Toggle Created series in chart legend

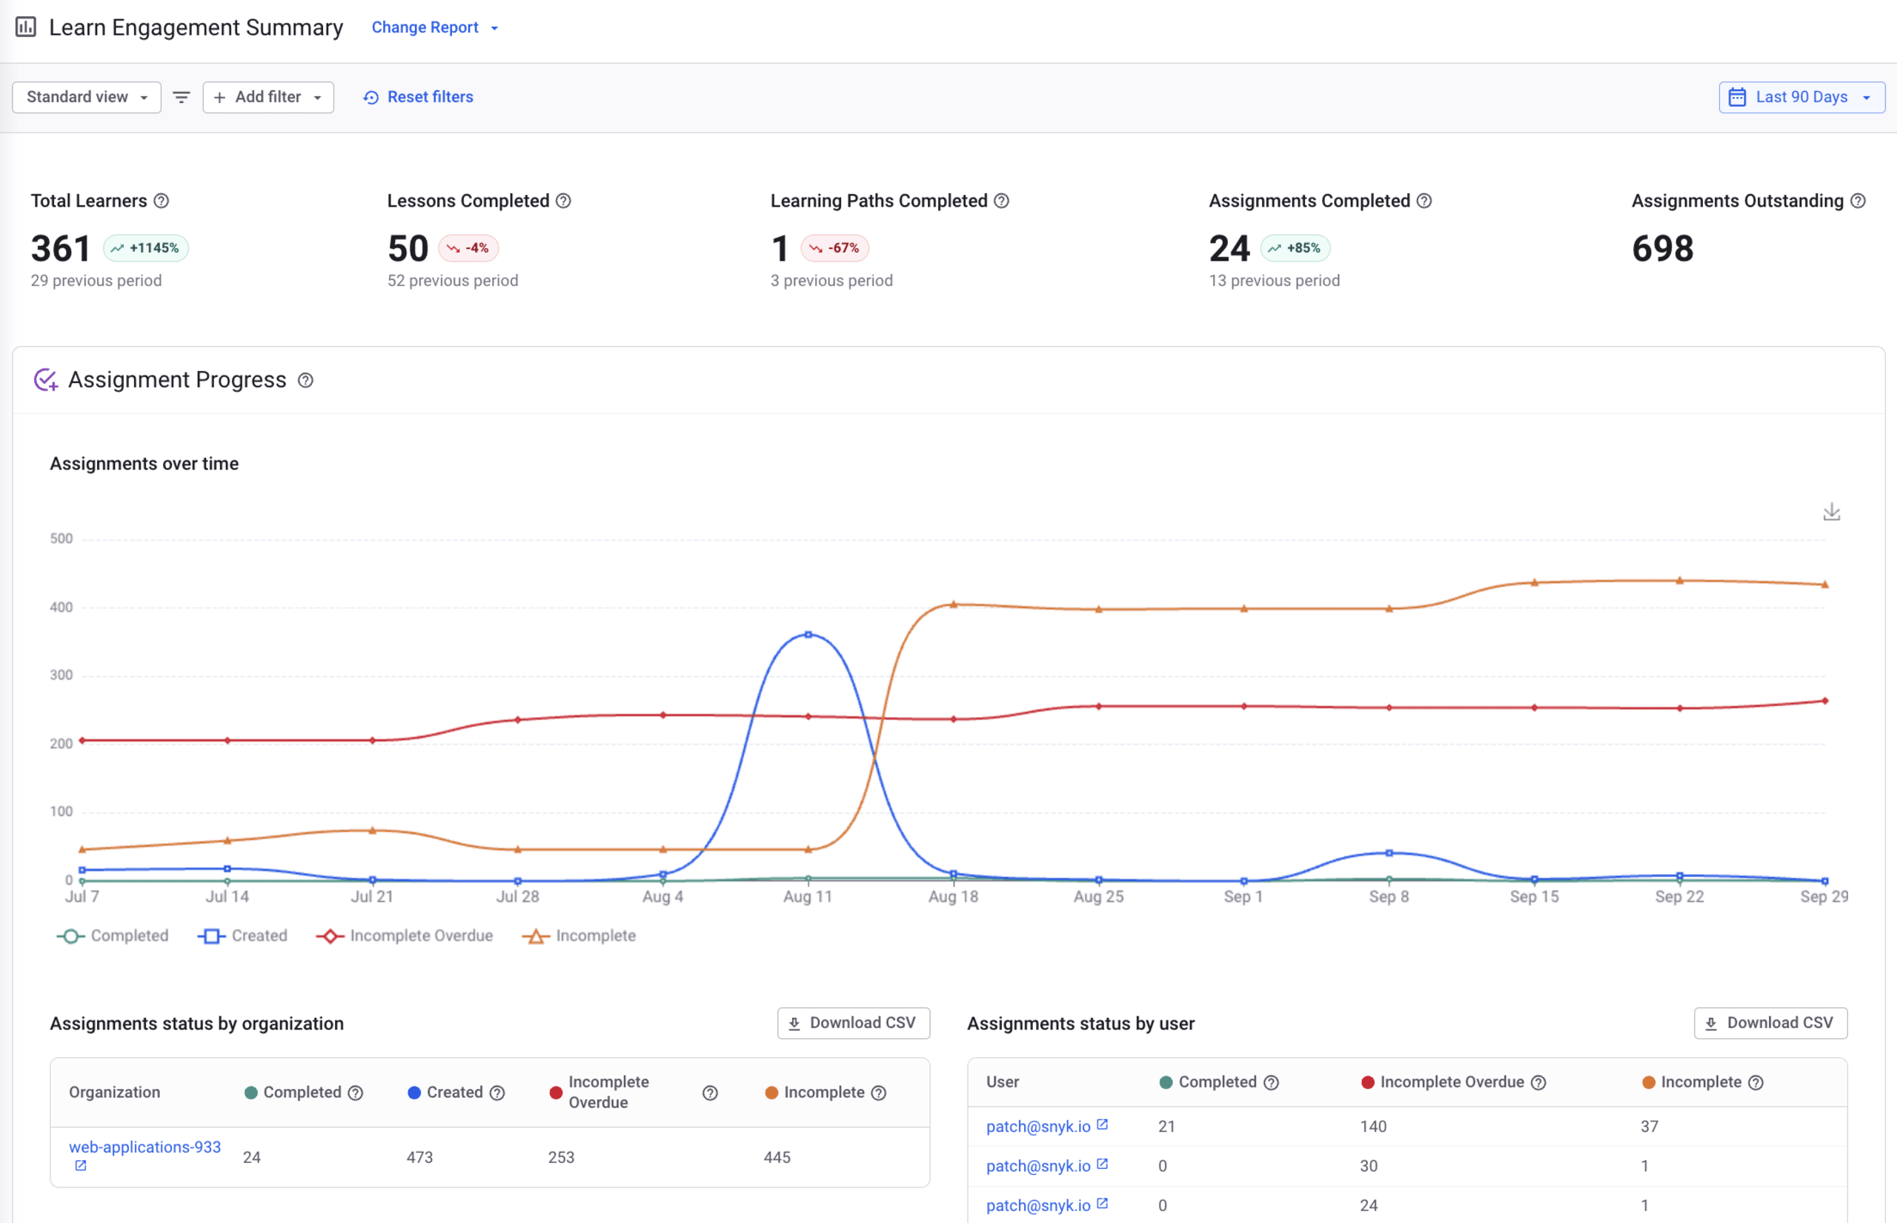click(x=243, y=936)
